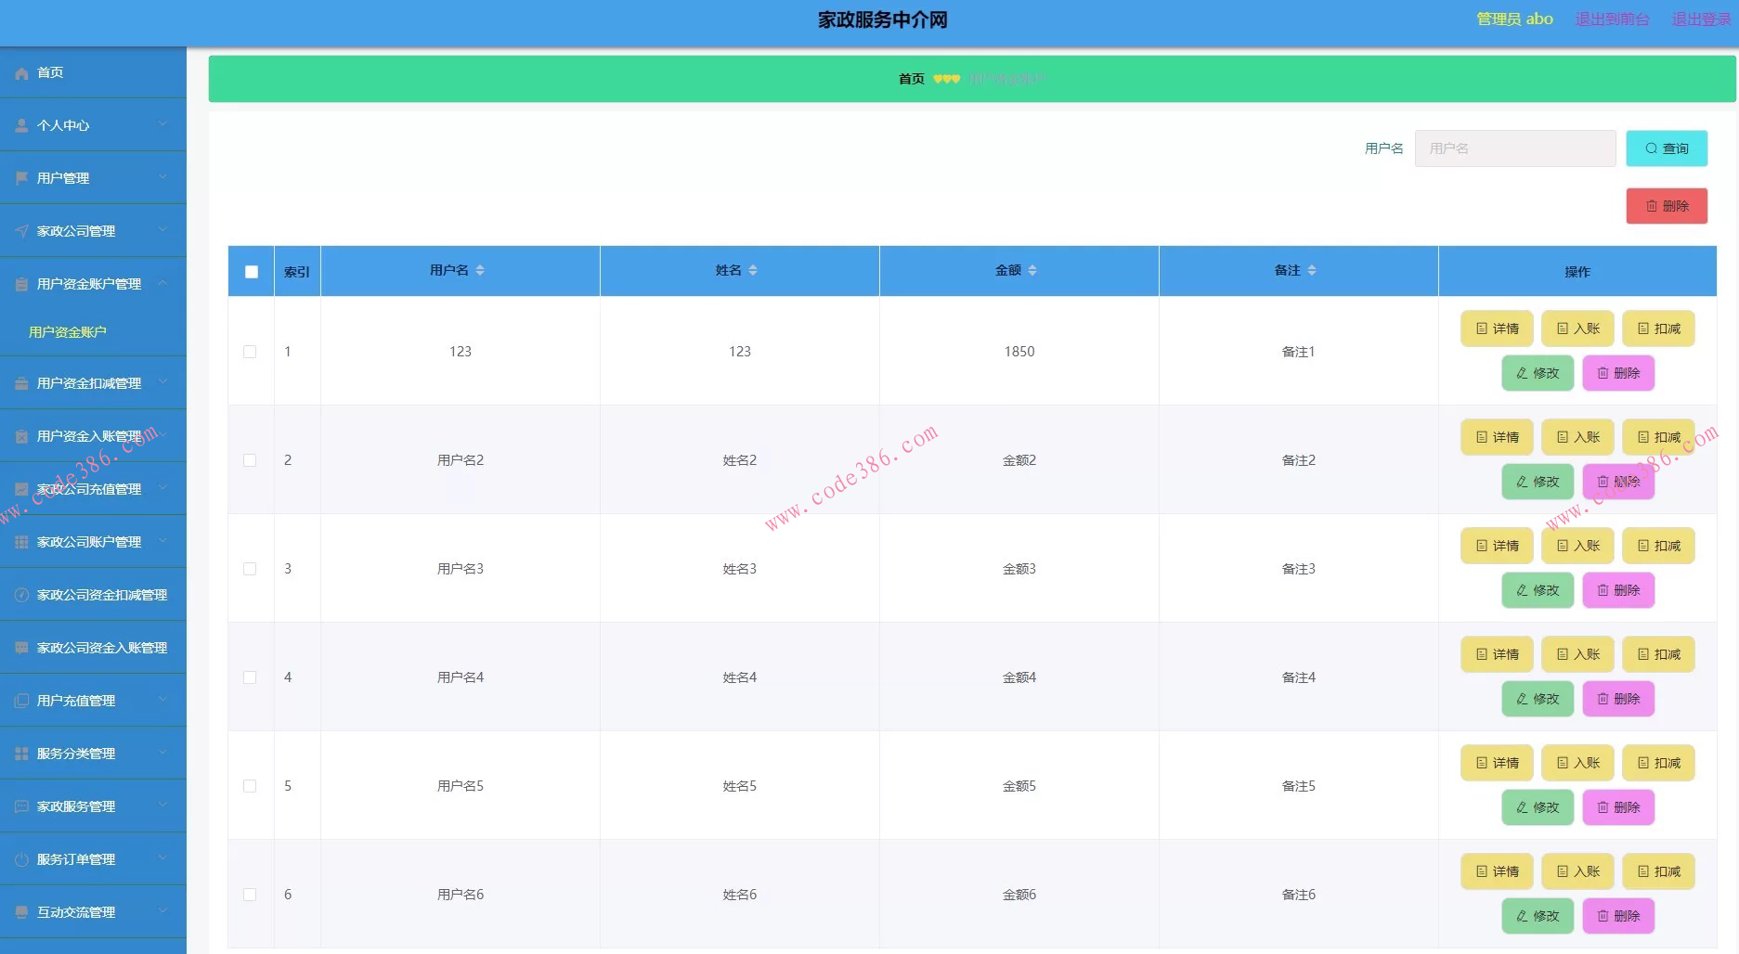
Task: Tick the select-all checkbox in table header
Action: [x=252, y=272]
